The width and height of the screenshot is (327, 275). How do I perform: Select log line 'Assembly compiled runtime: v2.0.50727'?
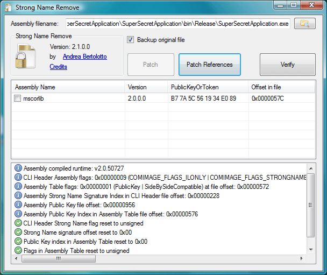pos(74,168)
